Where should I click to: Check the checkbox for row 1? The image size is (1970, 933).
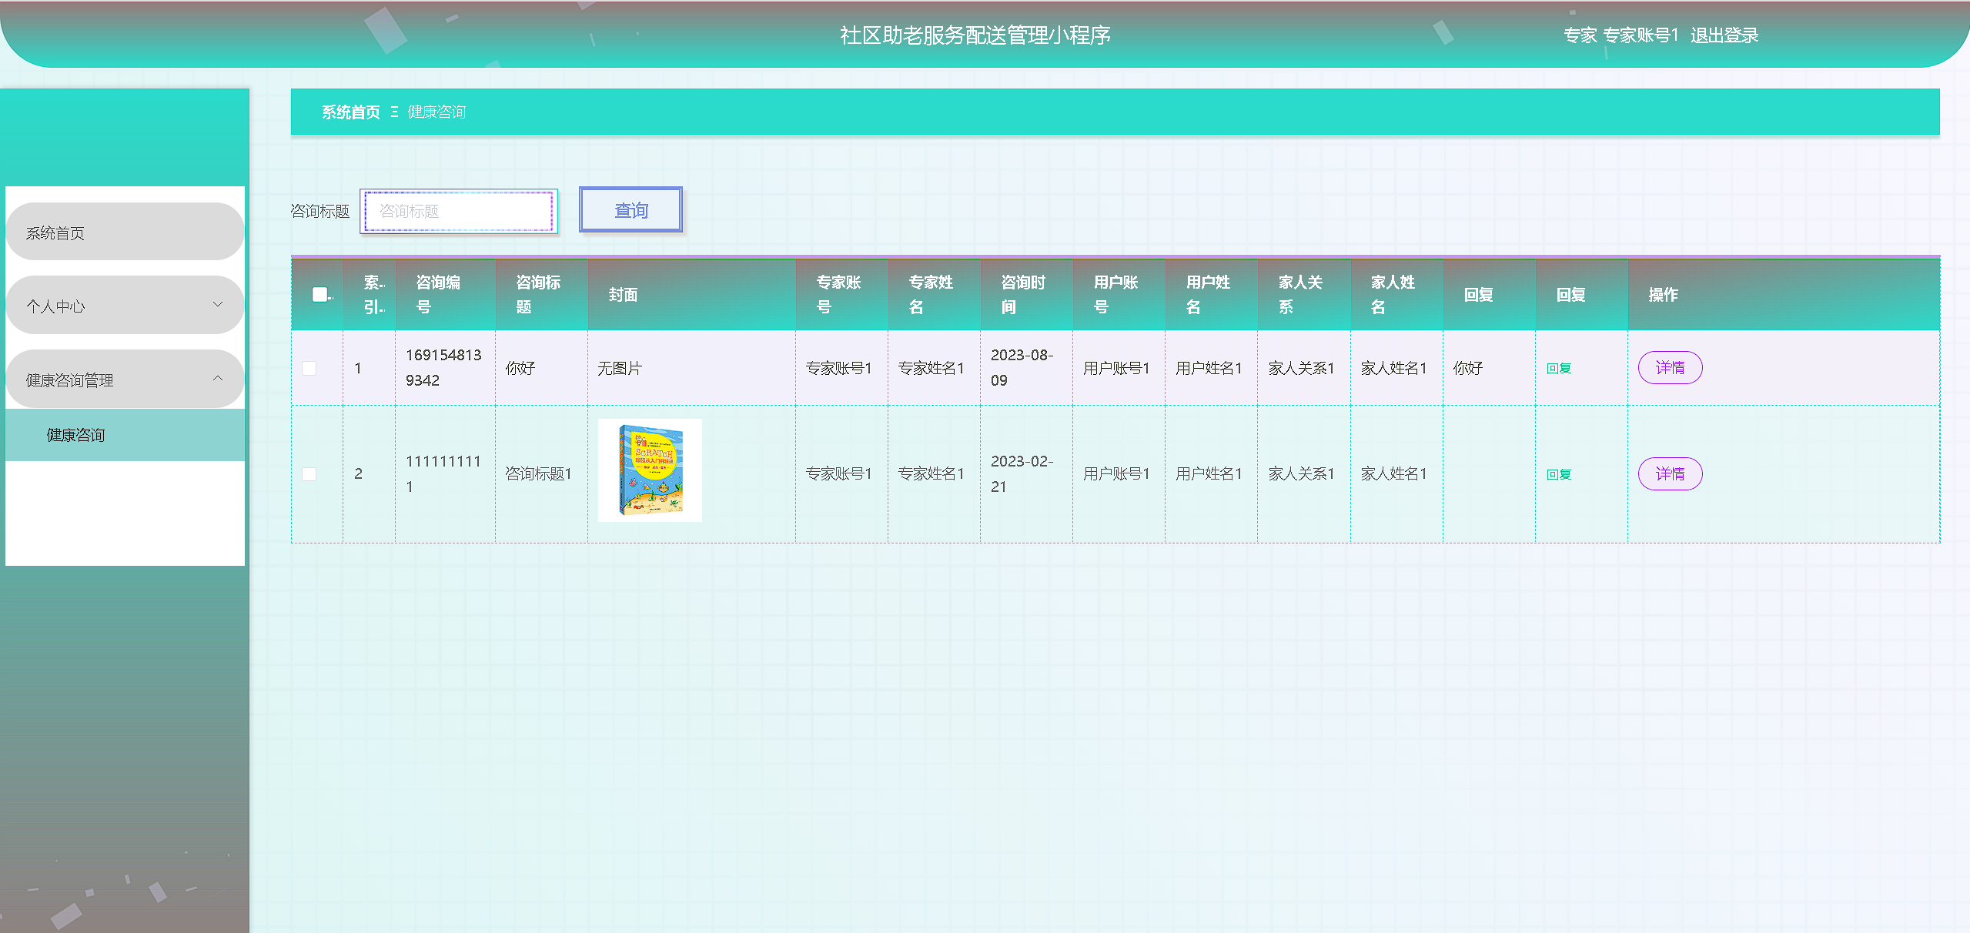click(309, 369)
